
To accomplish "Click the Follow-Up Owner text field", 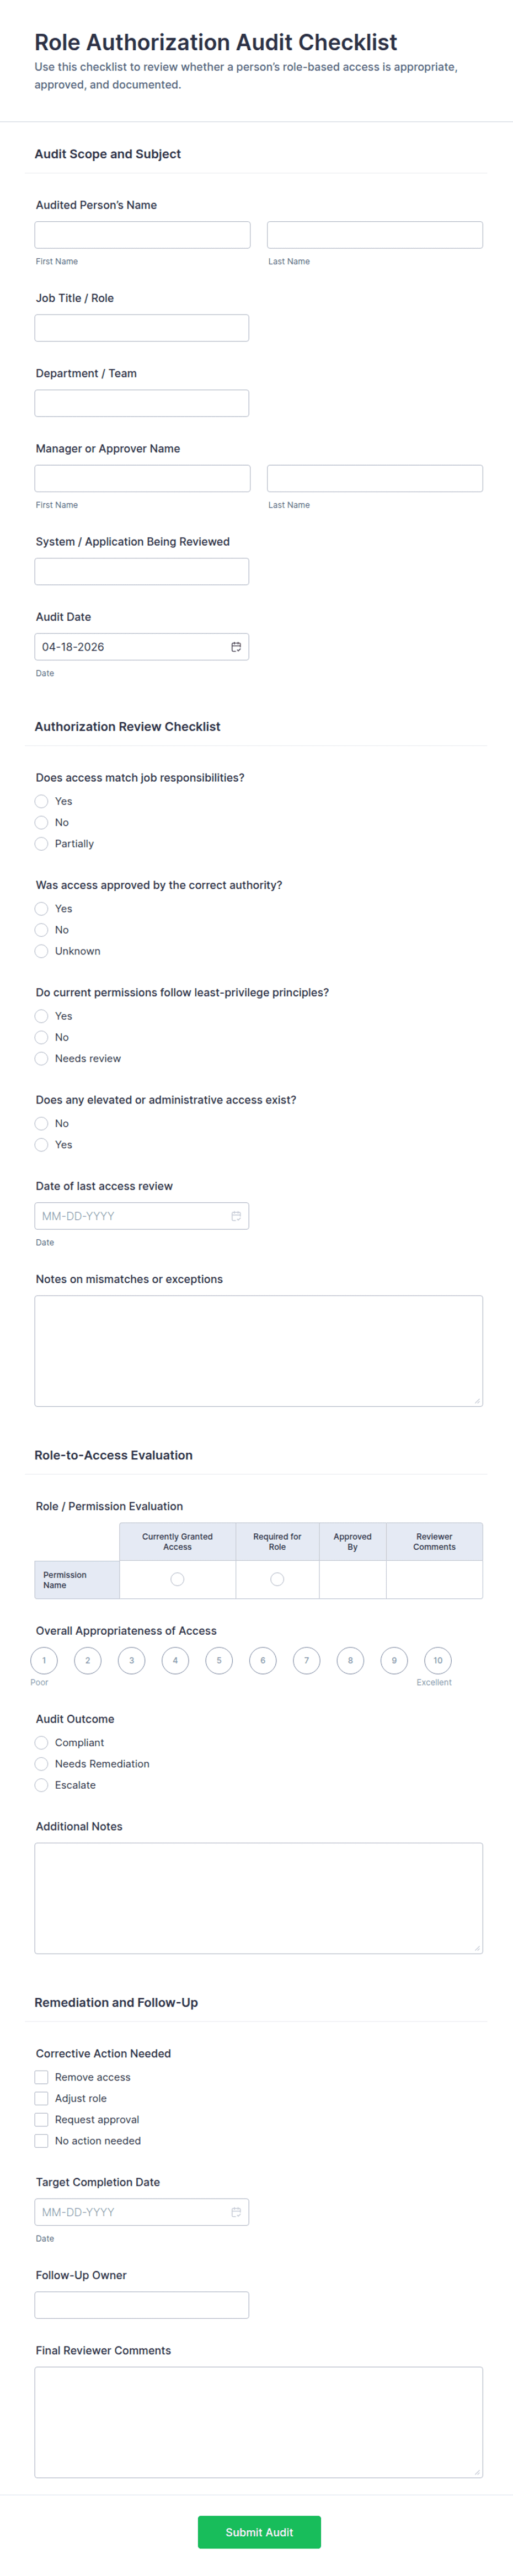I will [142, 2305].
